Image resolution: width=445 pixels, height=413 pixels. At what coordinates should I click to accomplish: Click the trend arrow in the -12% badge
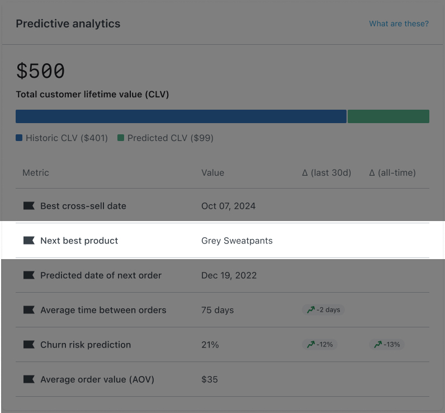pyautogui.click(x=310, y=344)
